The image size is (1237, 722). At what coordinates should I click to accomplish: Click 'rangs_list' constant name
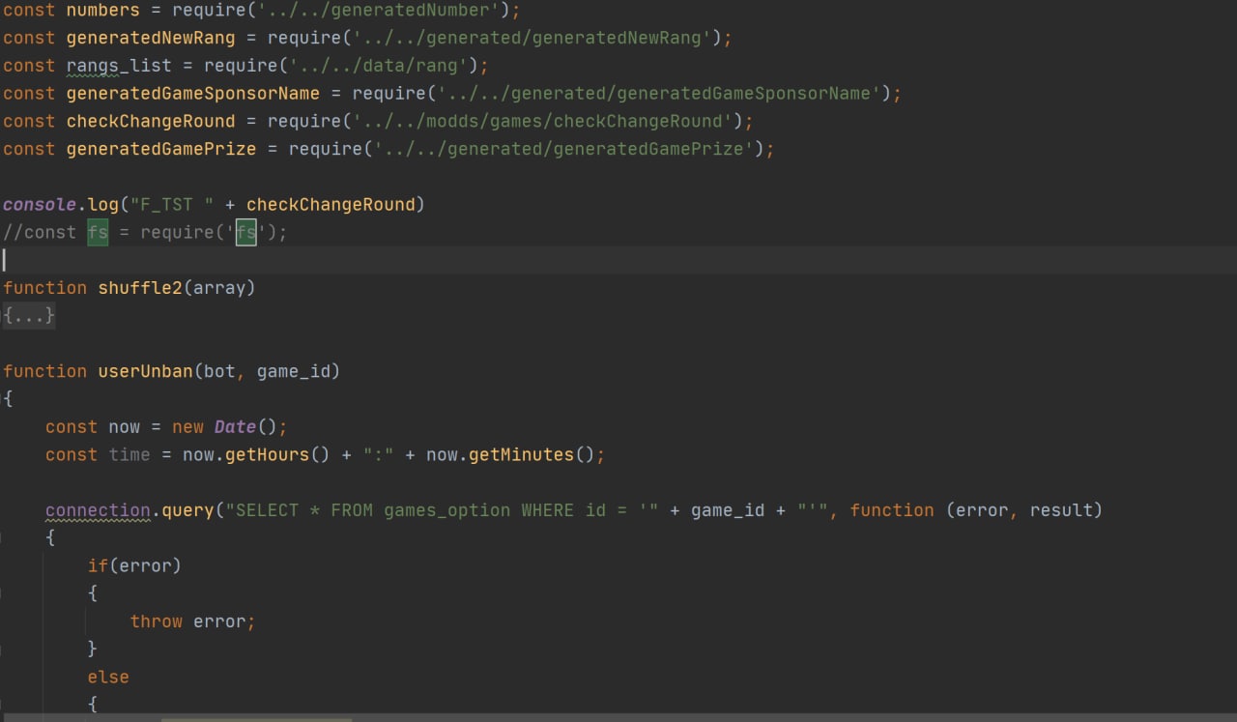(x=119, y=66)
